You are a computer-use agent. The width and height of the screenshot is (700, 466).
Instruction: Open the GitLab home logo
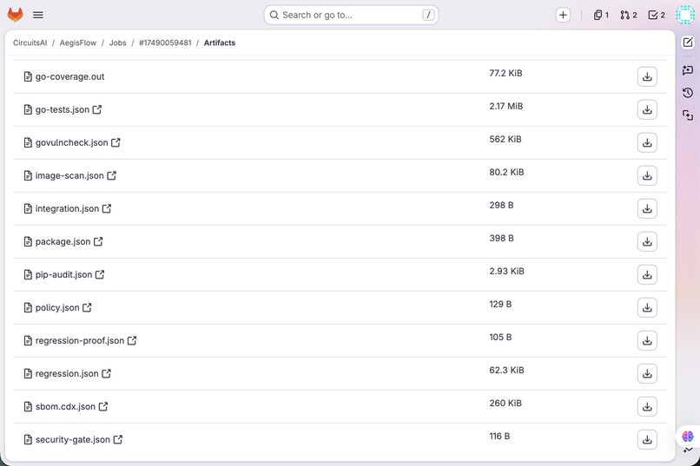point(15,15)
